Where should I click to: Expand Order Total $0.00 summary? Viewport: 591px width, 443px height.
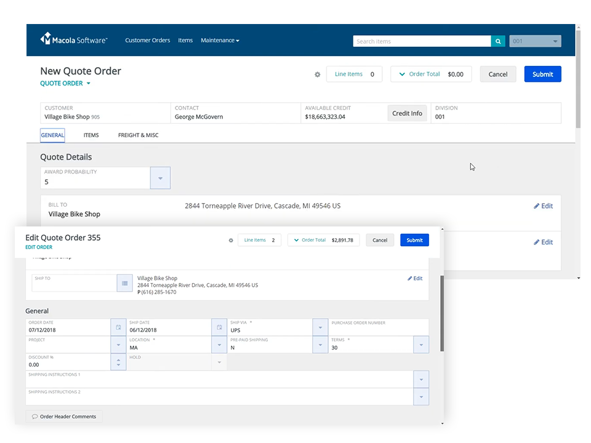click(431, 74)
